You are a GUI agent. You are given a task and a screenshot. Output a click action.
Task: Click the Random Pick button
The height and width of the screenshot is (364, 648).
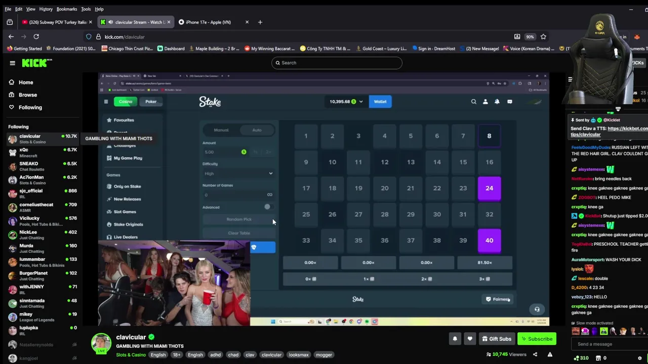(239, 219)
